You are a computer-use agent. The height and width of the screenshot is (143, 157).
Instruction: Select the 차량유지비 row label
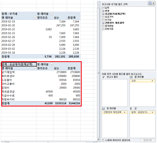click(x=8, y=100)
